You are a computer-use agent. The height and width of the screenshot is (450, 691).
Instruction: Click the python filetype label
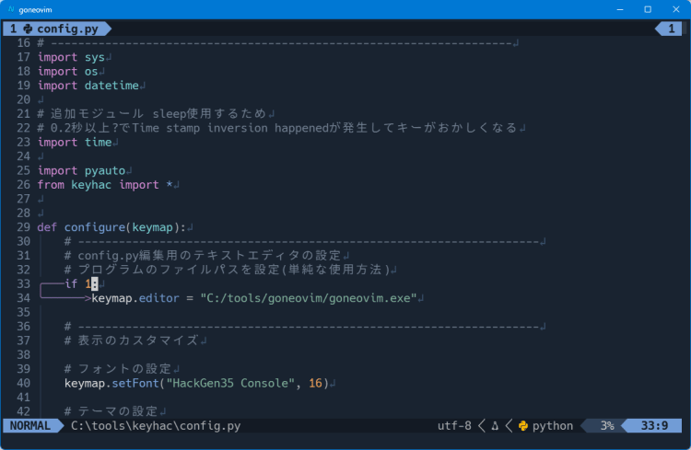click(553, 426)
